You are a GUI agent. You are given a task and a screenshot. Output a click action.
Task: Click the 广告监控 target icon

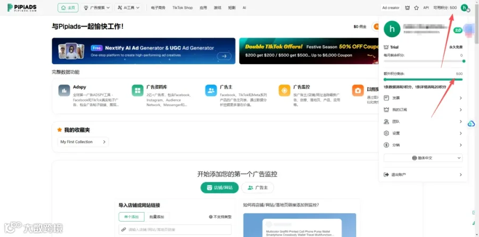click(x=284, y=90)
